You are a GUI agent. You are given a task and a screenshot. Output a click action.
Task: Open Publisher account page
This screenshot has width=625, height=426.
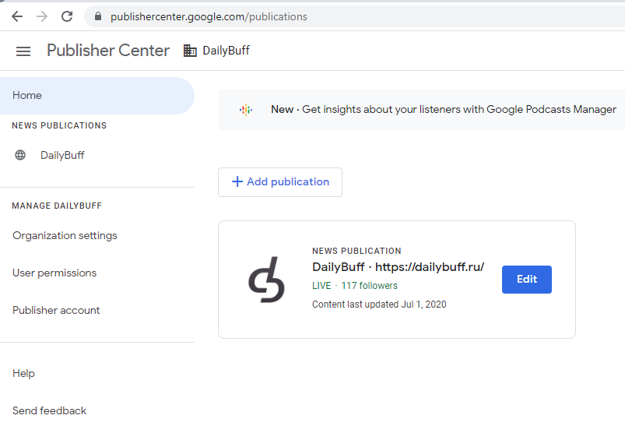pyautogui.click(x=56, y=311)
